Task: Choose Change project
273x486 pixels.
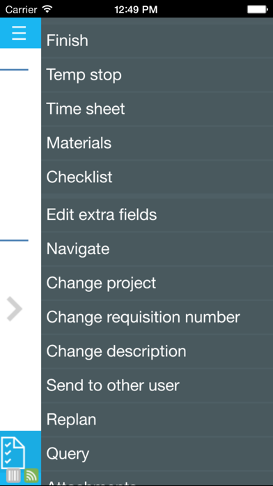Action: click(157, 283)
